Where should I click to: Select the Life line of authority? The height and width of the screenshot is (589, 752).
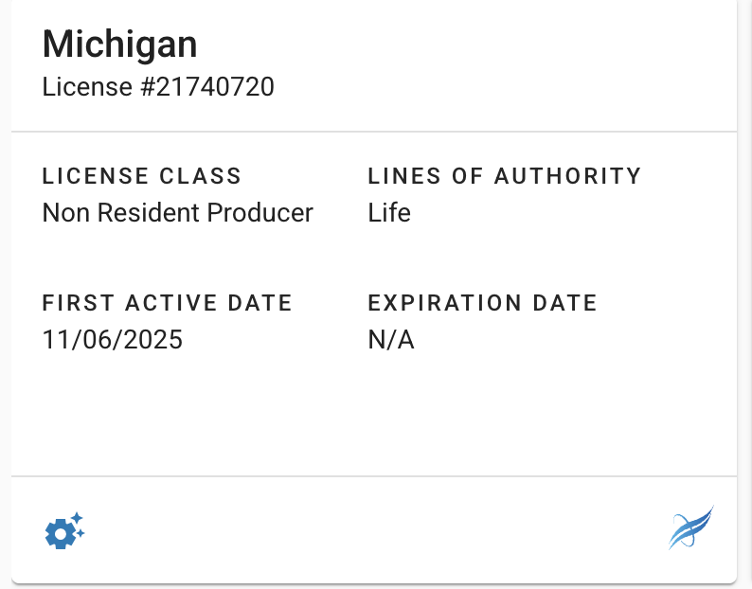(x=389, y=213)
